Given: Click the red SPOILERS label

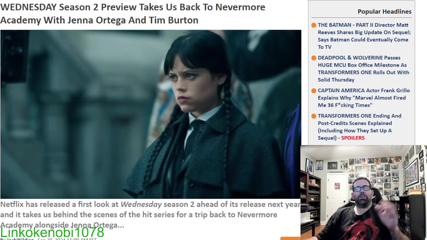Looking at the screenshot, I should click(353, 138).
